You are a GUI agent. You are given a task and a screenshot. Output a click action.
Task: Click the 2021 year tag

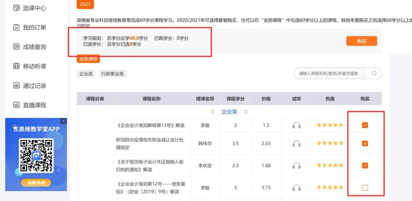point(85,5)
